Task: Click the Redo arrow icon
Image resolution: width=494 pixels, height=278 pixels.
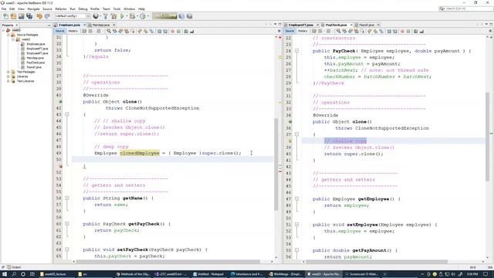Action: [x=47, y=16]
